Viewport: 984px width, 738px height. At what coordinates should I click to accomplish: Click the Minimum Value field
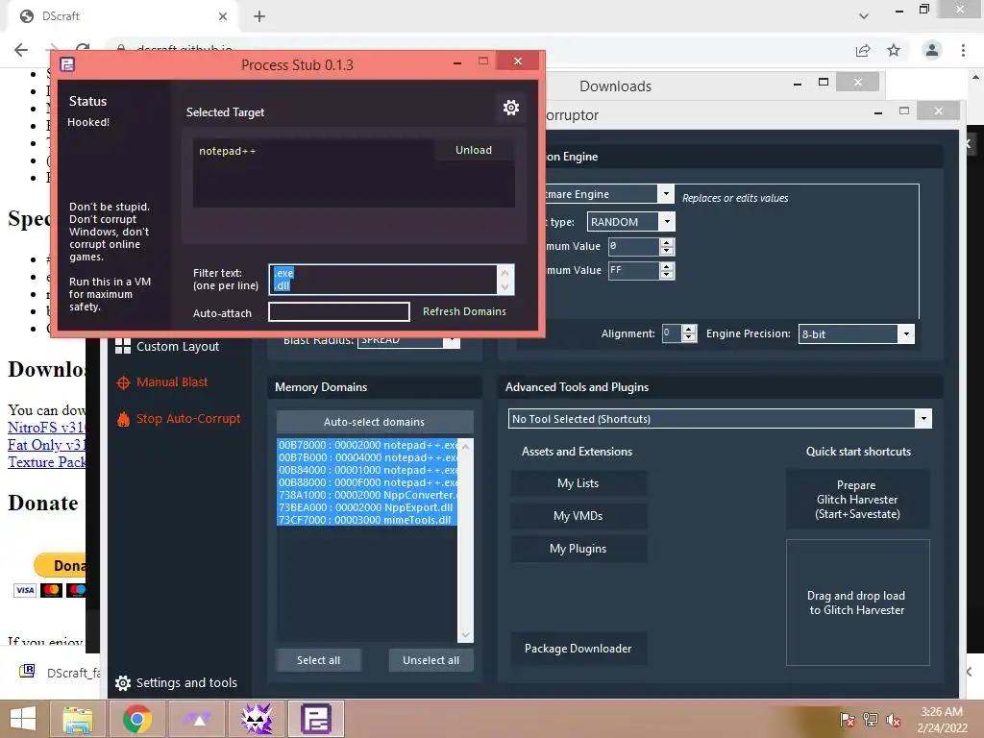click(634, 246)
